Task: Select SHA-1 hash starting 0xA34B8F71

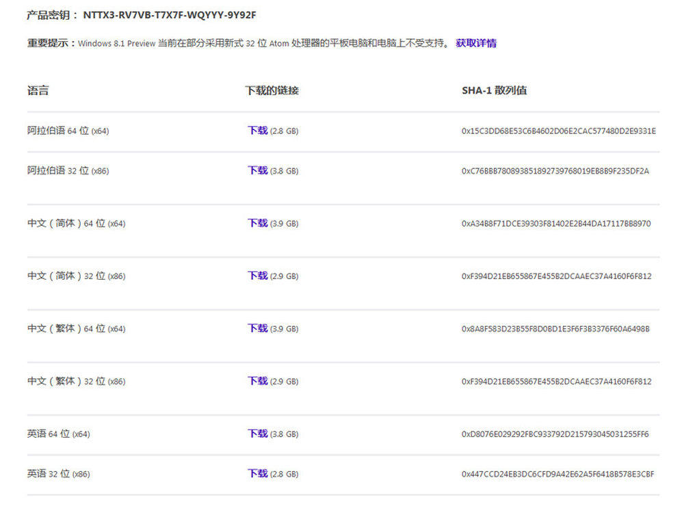Action: click(556, 224)
